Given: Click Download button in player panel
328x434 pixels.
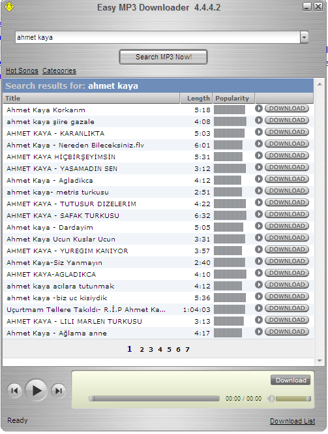Looking at the screenshot, I should [x=291, y=380].
